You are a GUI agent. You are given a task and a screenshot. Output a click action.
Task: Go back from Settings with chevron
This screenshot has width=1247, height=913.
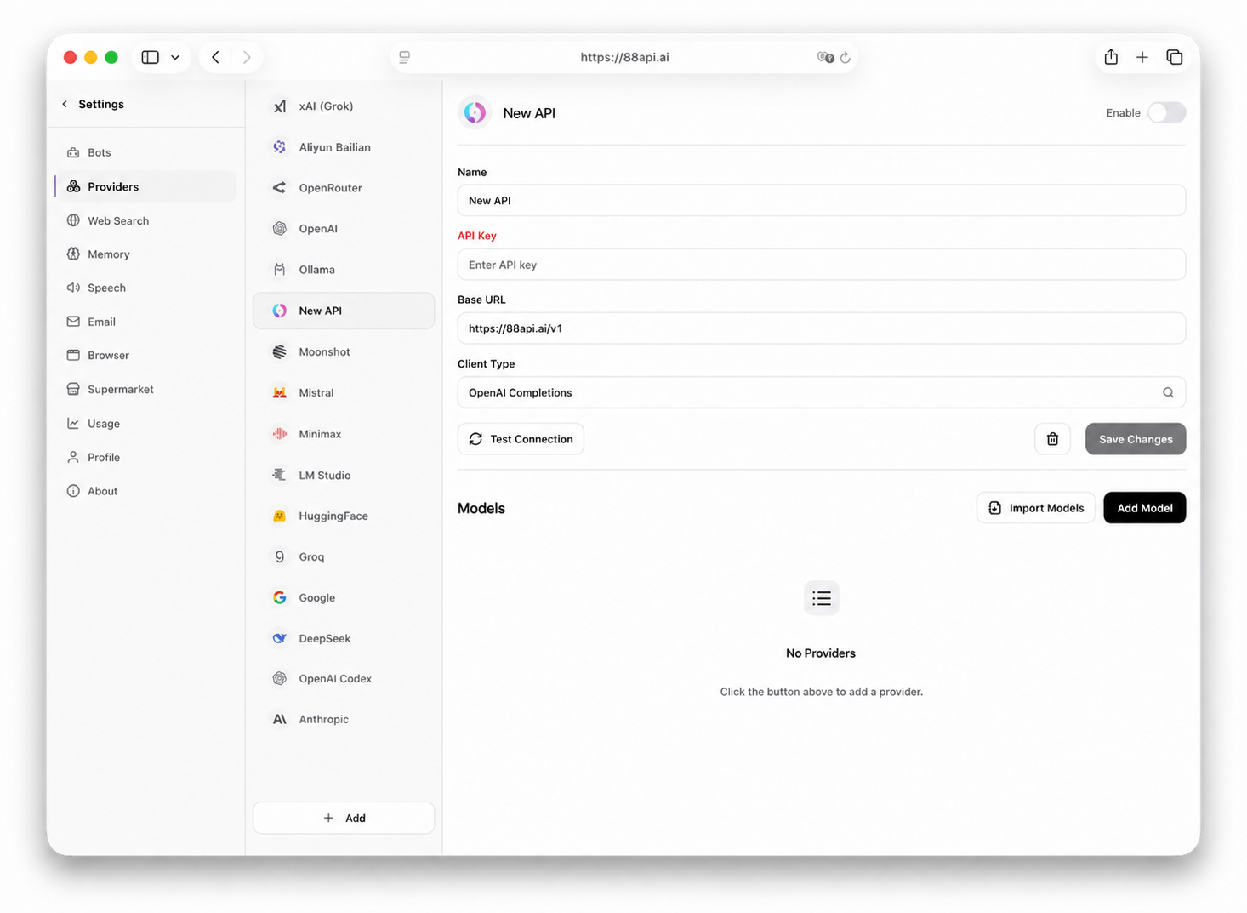coord(65,104)
